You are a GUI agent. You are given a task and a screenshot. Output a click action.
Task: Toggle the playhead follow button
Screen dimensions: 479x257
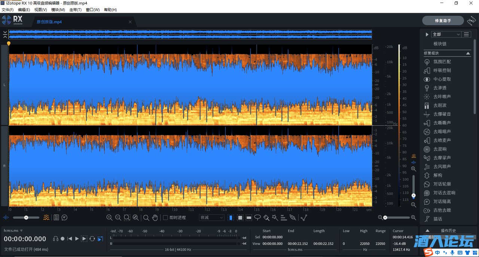100,239
